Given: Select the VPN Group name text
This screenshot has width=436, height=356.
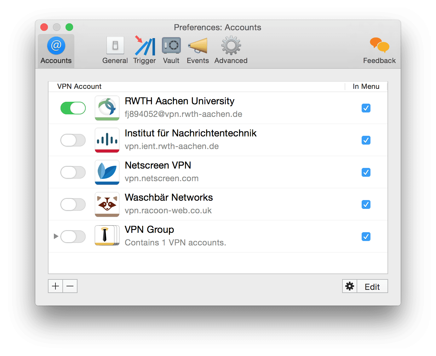Looking at the screenshot, I should tap(149, 230).
